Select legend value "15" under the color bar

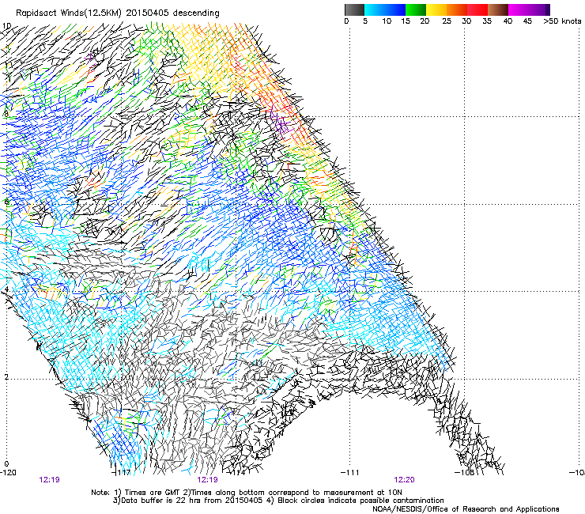point(406,21)
